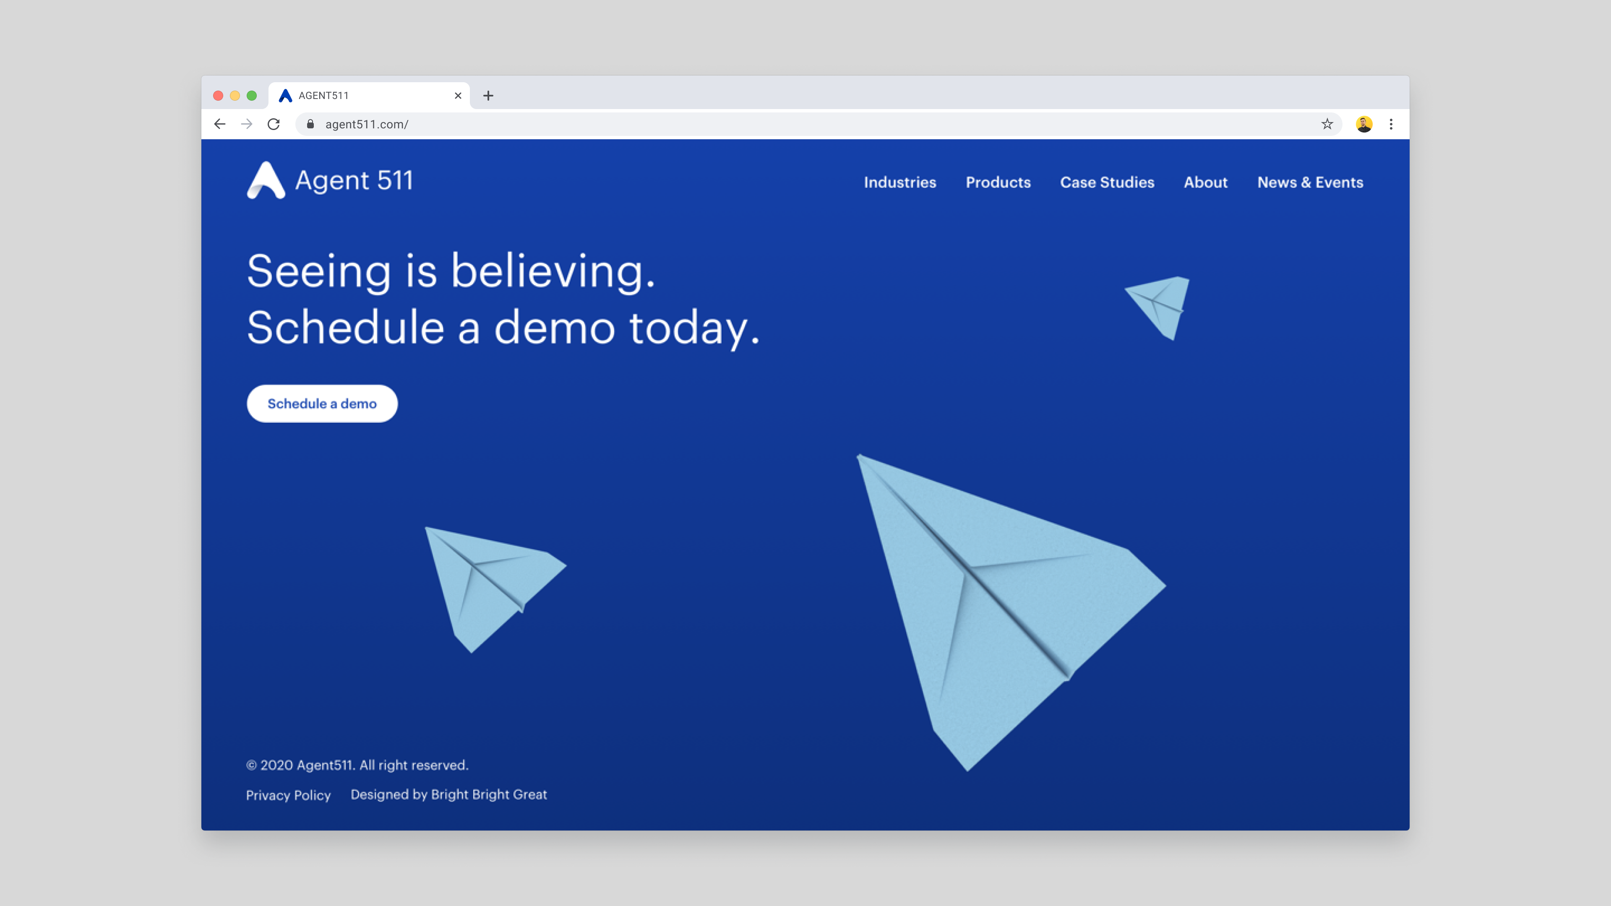Click the Agent 511 logo
Viewport: 1611px width, 906px height.
(x=330, y=180)
